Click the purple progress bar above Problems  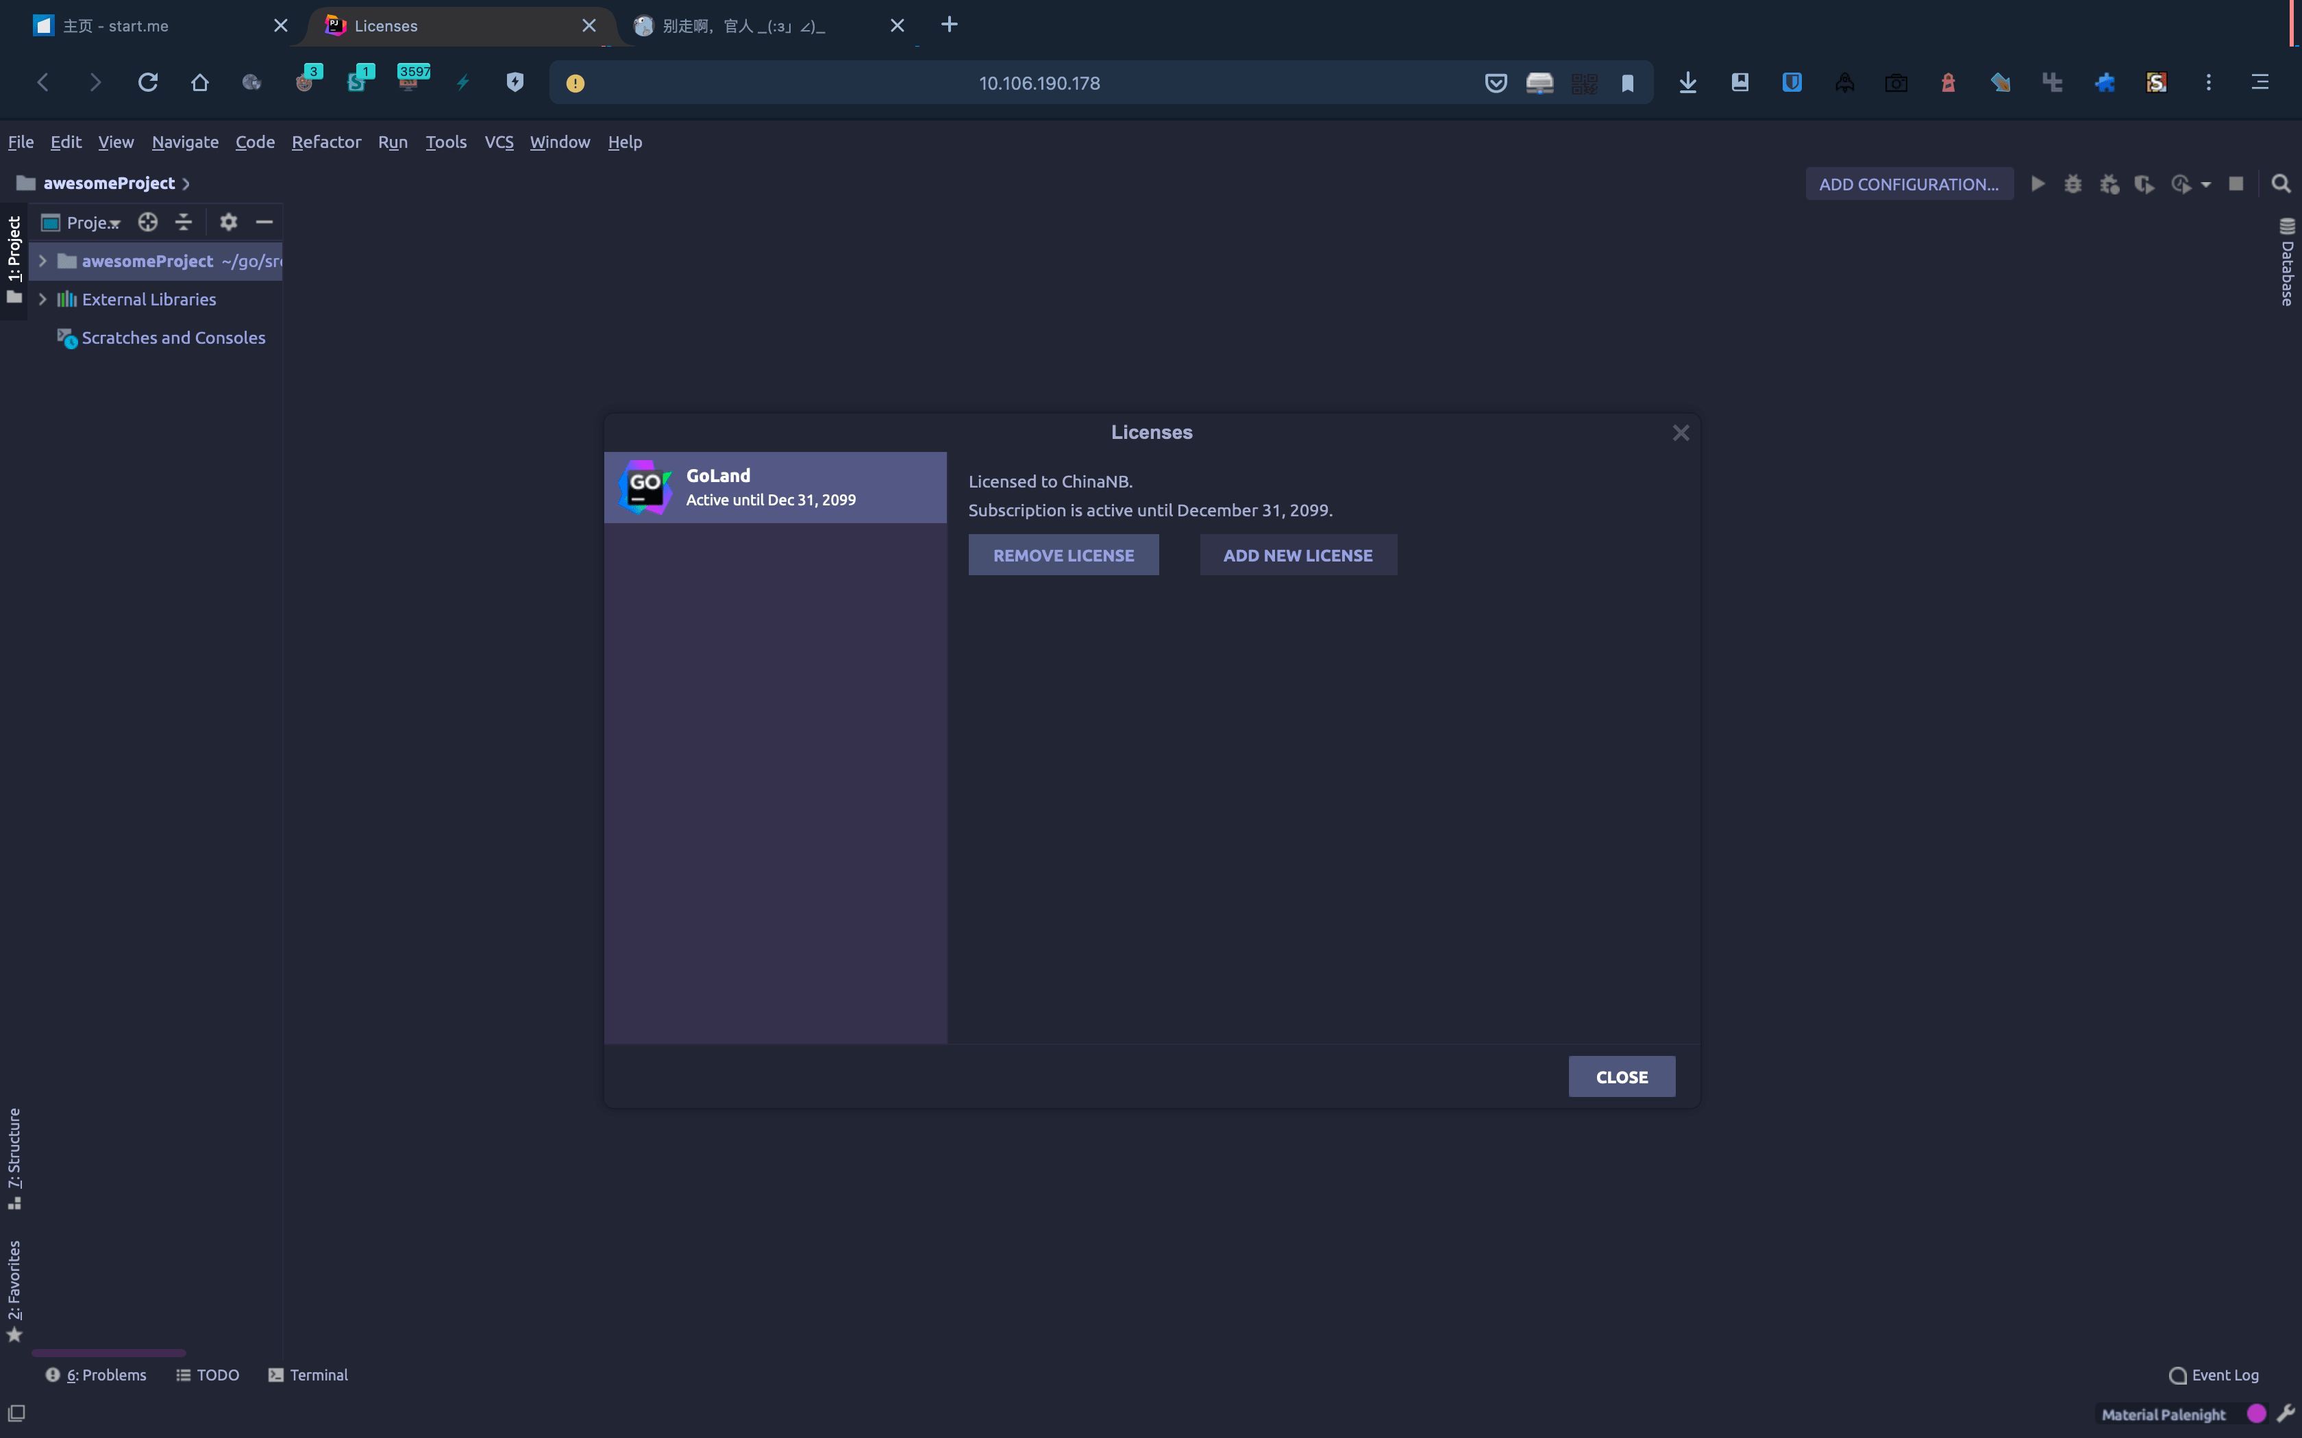pyautogui.click(x=108, y=1352)
